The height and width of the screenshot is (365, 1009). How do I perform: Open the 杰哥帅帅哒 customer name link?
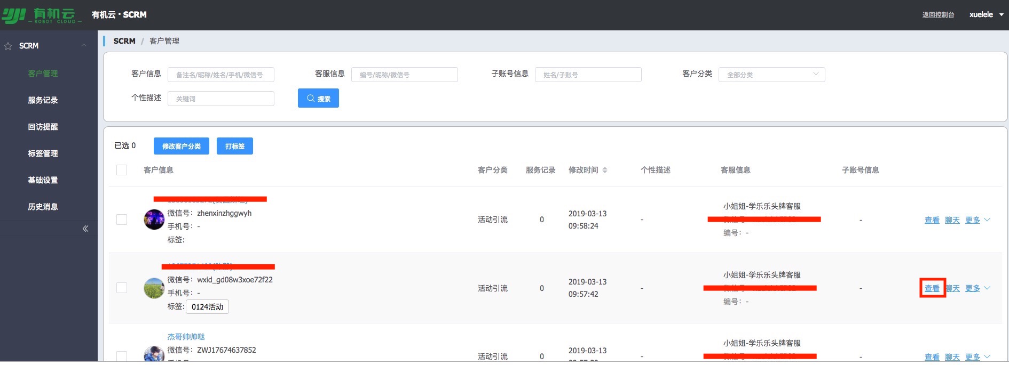[x=186, y=337]
